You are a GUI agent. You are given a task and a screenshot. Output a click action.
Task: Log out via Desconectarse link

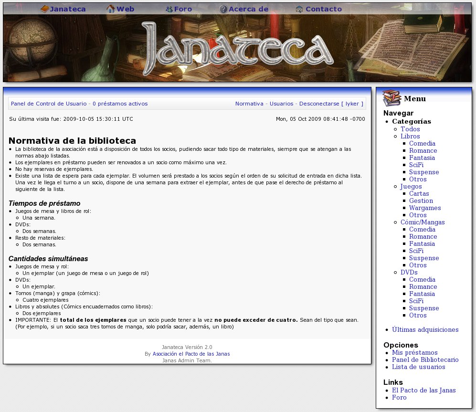point(319,104)
